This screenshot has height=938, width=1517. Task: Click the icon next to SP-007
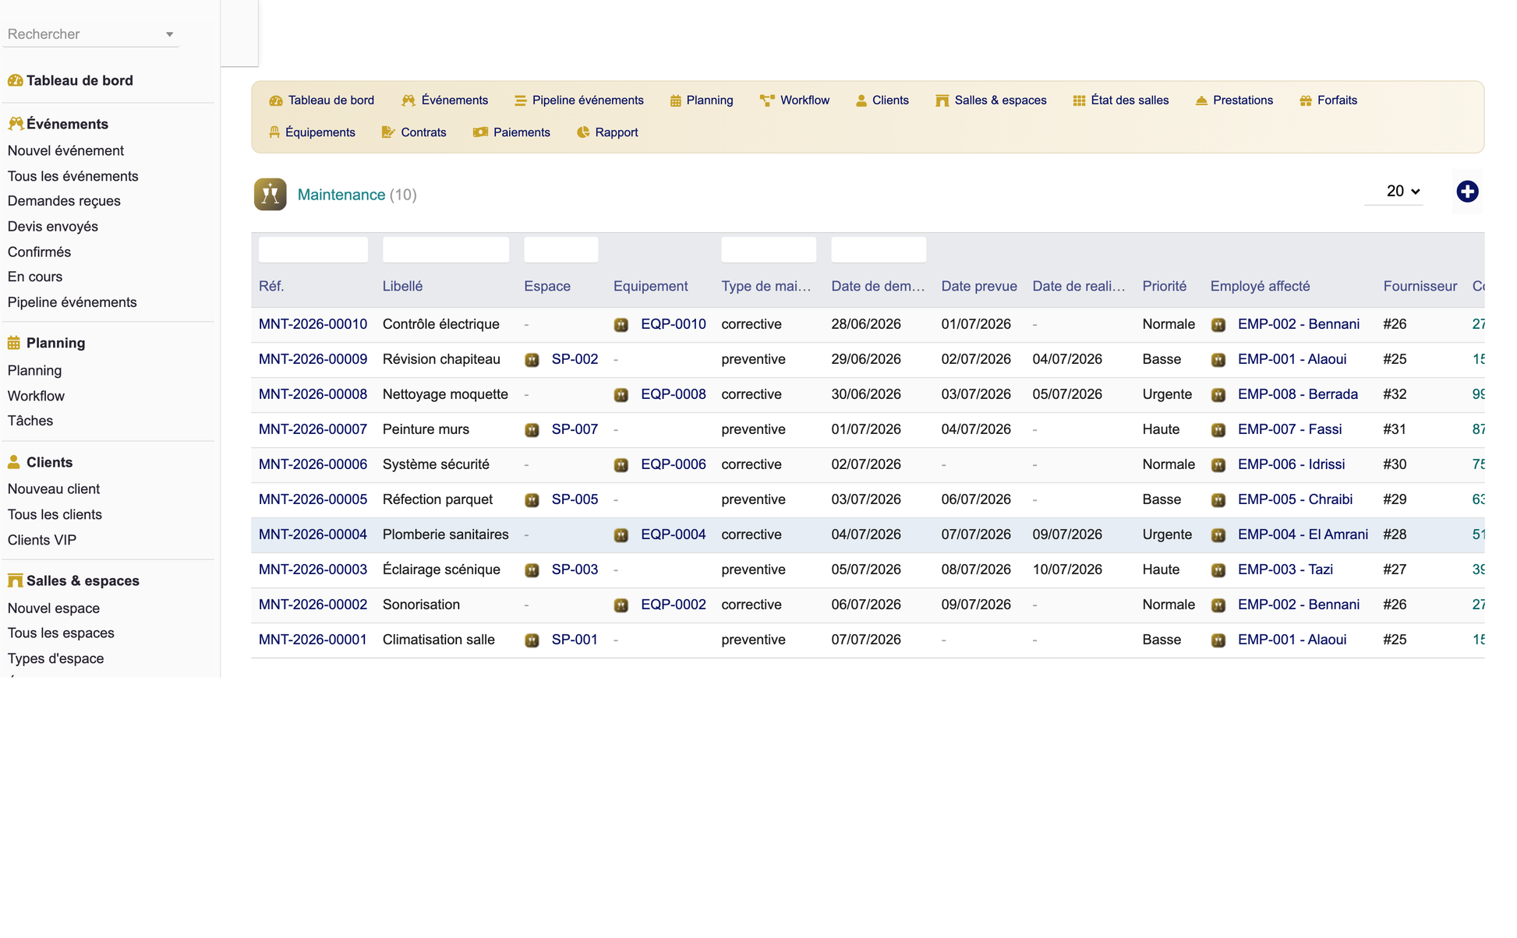(x=532, y=430)
